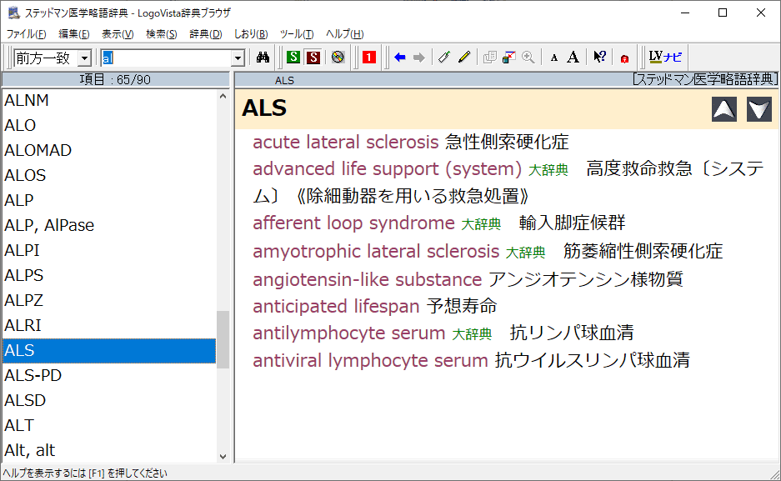Go back with the blue left arrow
Screen dimensions: 781x481
(399, 58)
